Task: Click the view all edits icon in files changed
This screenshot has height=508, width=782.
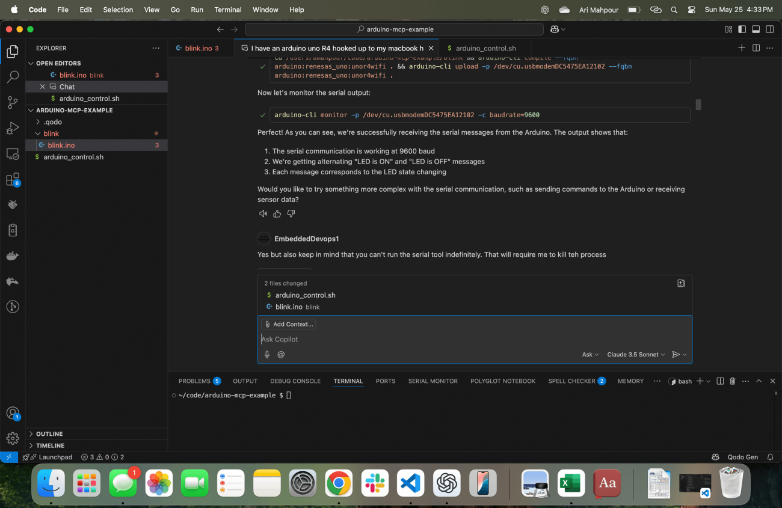Action: click(x=681, y=283)
